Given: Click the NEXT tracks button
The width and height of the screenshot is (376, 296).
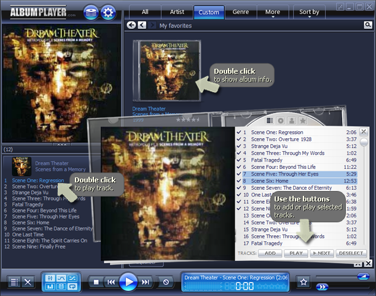Looking at the screenshot, I should [322, 254].
